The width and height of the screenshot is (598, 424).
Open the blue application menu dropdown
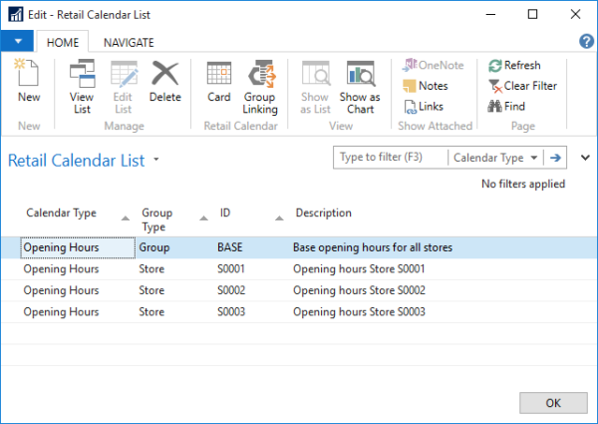click(17, 42)
